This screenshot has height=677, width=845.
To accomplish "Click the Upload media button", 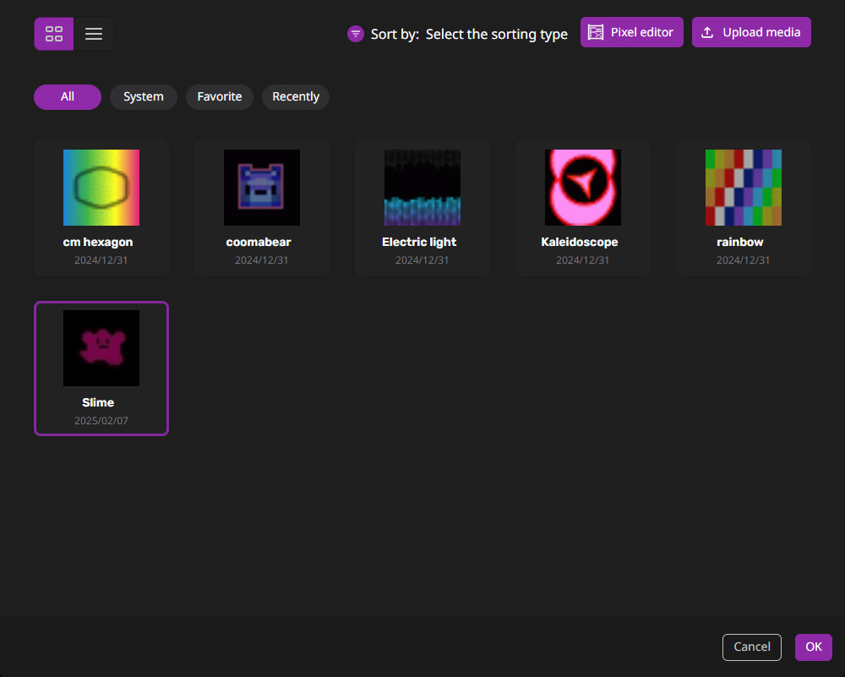I will [x=751, y=32].
